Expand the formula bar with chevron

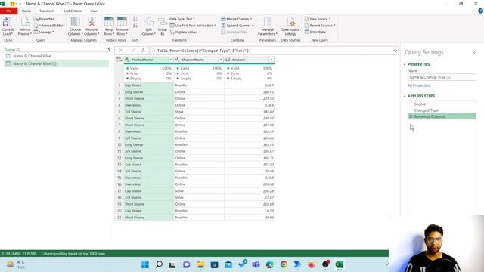coord(395,51)
